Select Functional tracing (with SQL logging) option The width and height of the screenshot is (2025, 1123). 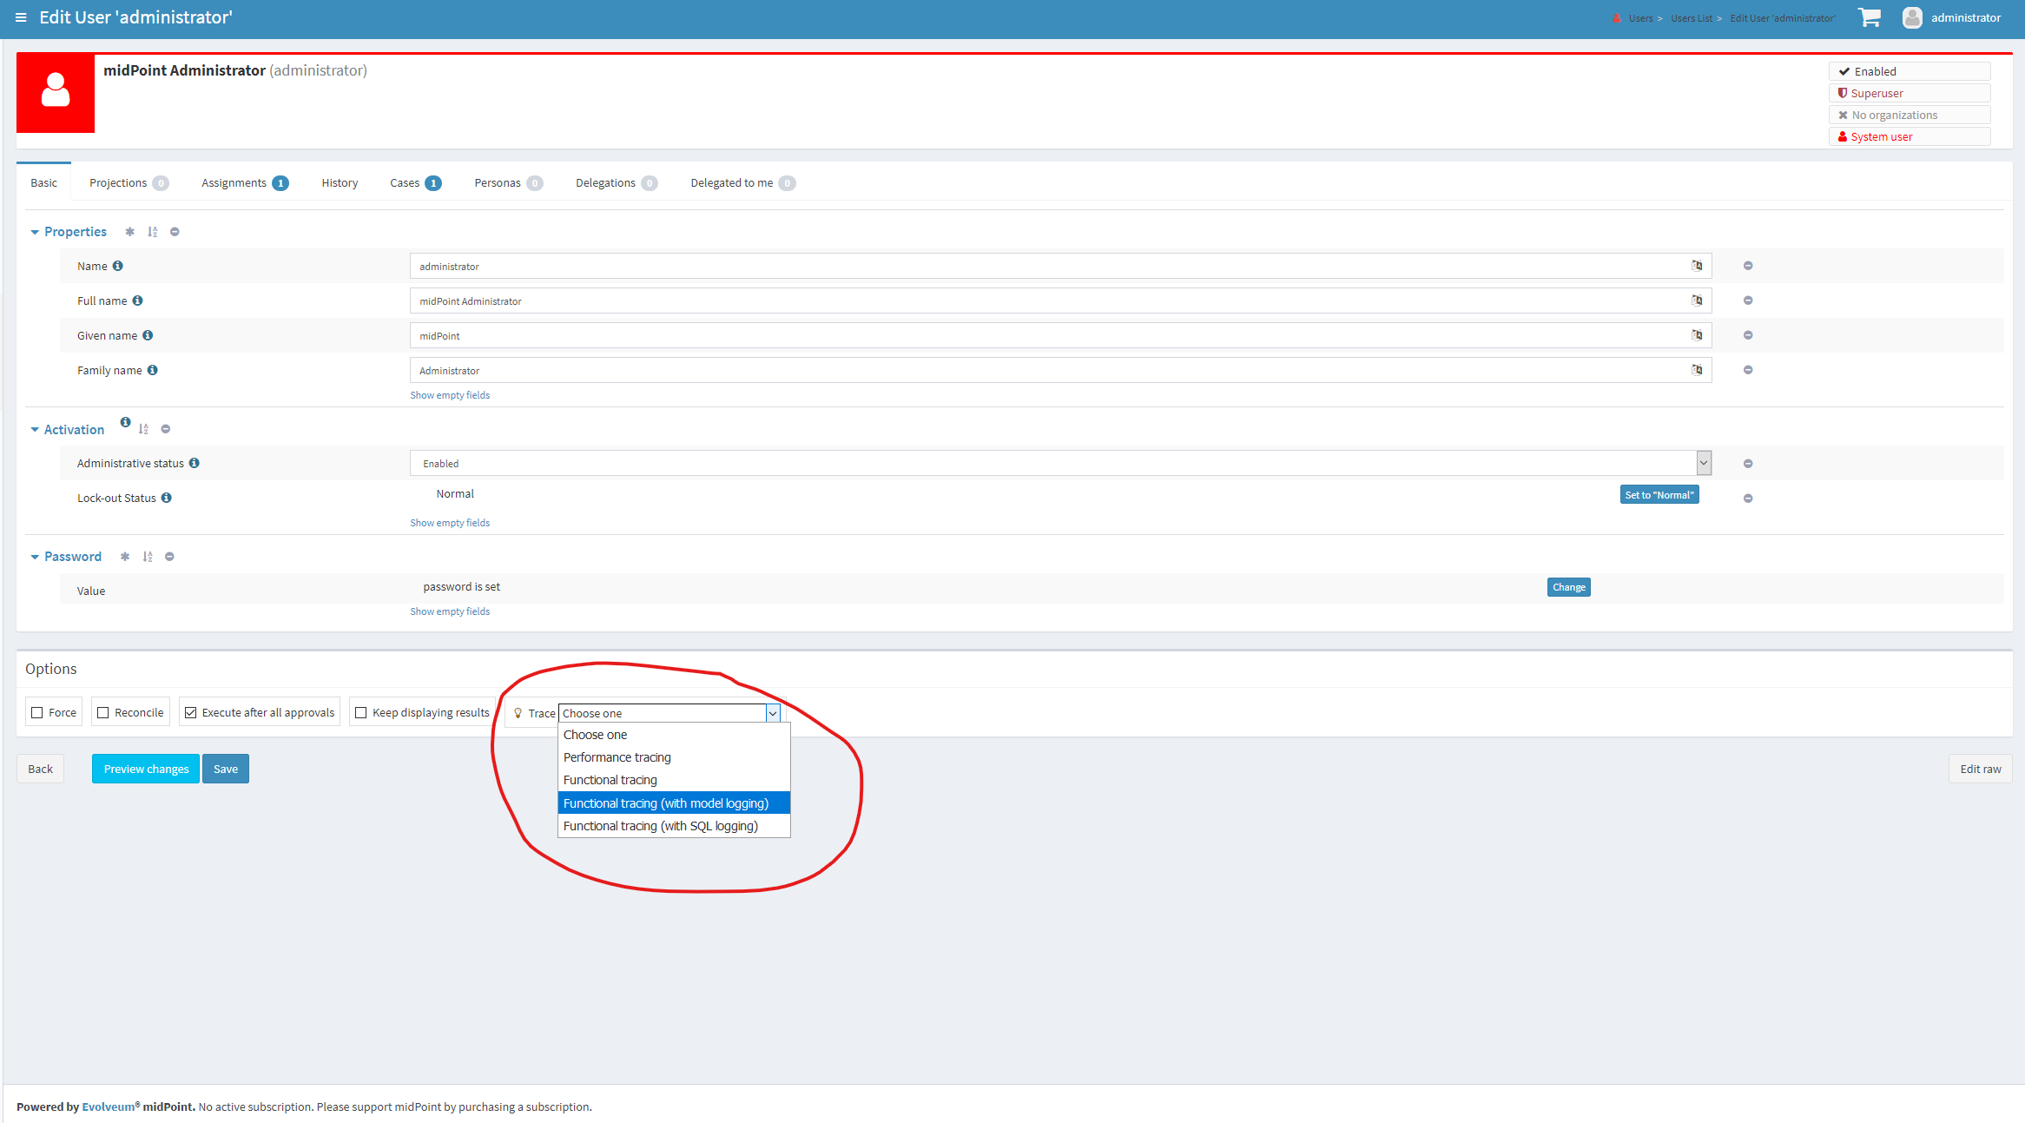661,826
